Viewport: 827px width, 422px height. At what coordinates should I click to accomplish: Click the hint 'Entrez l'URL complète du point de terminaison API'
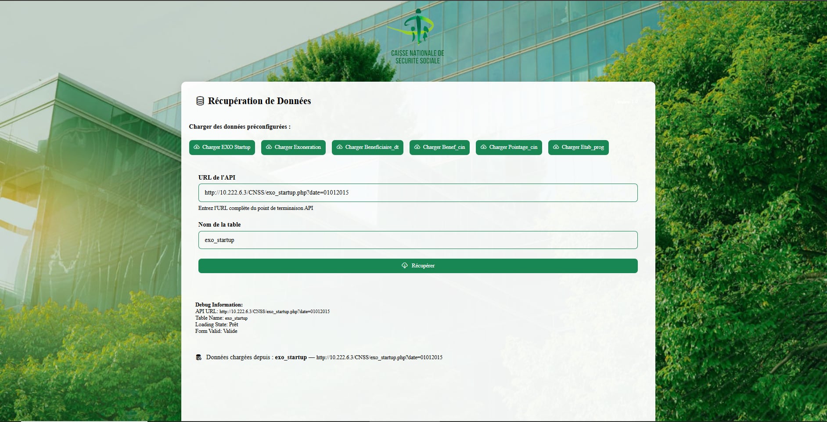click(x=256, y=208)
